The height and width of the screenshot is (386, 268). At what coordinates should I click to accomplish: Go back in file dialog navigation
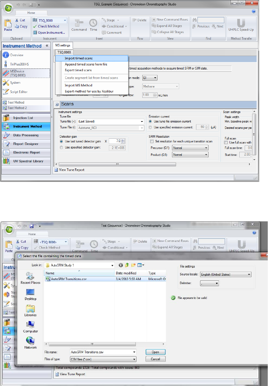pyautogui.click(x=121, y=265)
